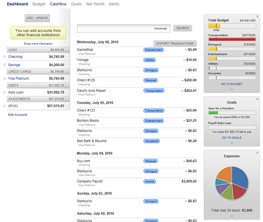Screen dimensions: 263x222
Task: Close the Expenses widget
Action: tap(257, 153)
